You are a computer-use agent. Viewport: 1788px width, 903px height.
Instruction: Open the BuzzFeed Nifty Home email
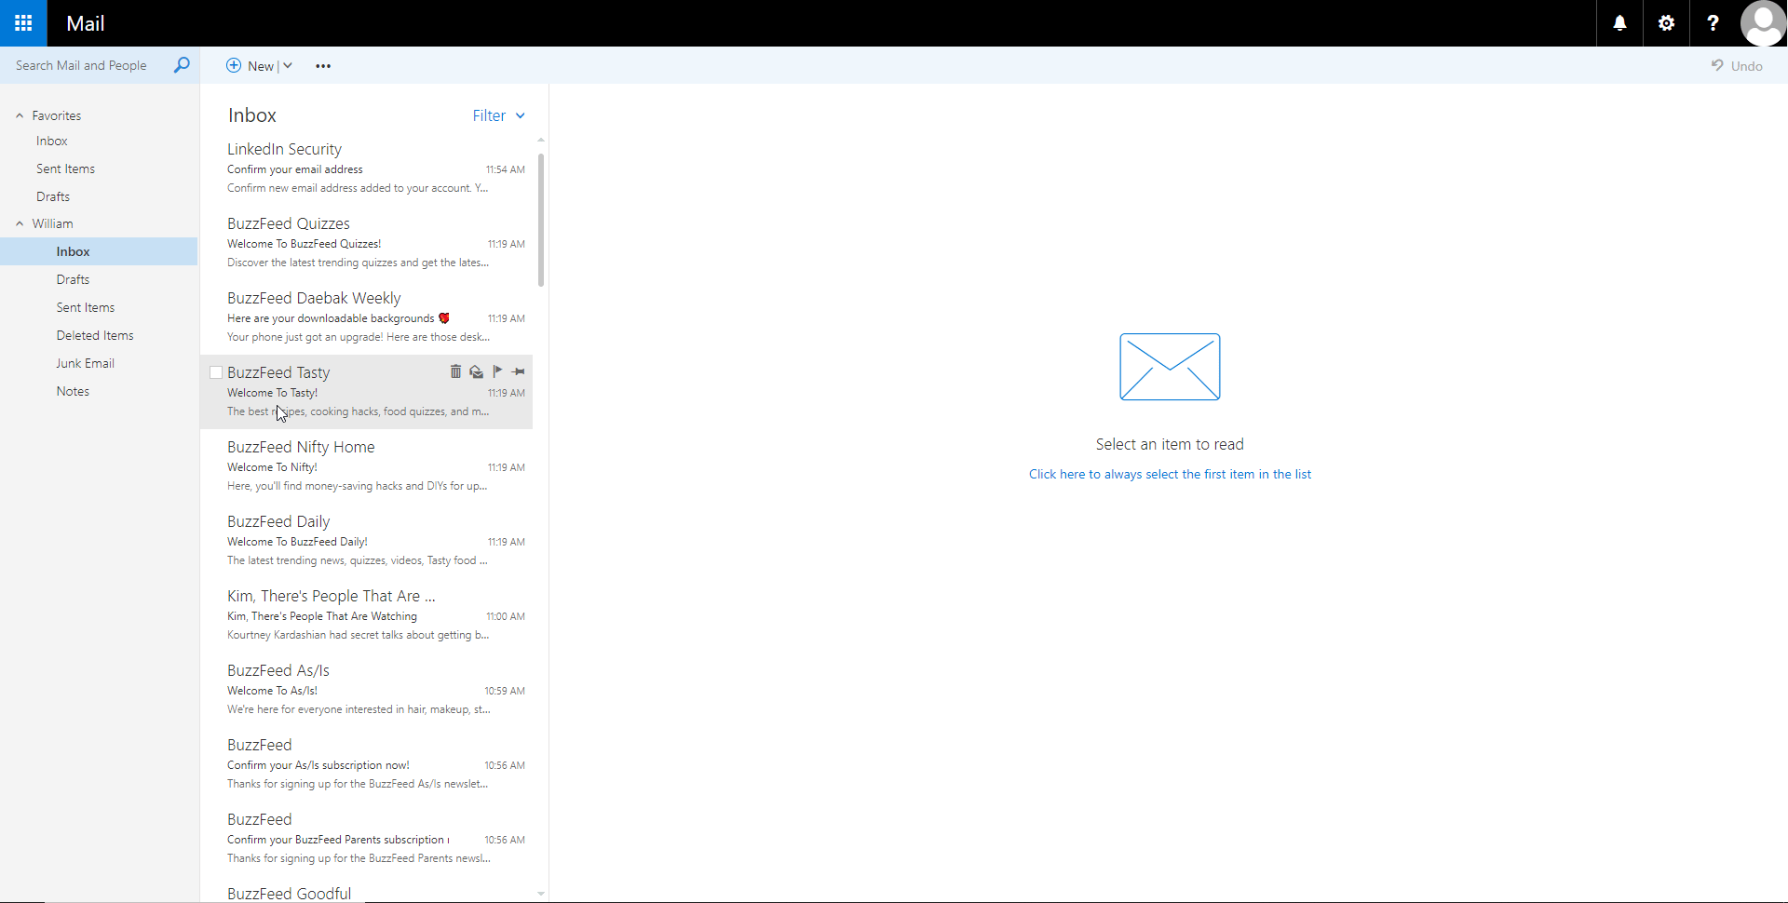(367, 466)
